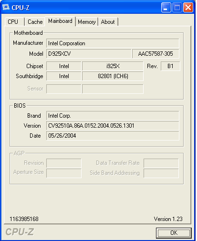This screenshot has width=197, height=241.
Task: Click the AGP Revision label
Action: 34,163
